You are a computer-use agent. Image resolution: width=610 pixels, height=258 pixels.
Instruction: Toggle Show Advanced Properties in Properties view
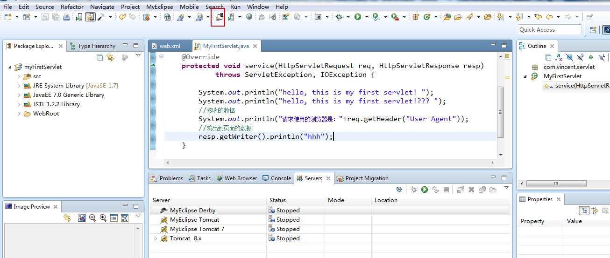click(595, 210)
